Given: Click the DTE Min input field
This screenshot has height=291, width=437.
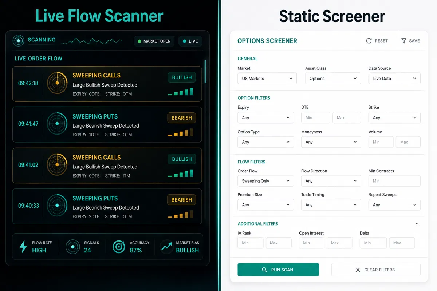Looking at the screenshot, I should 316,118.
